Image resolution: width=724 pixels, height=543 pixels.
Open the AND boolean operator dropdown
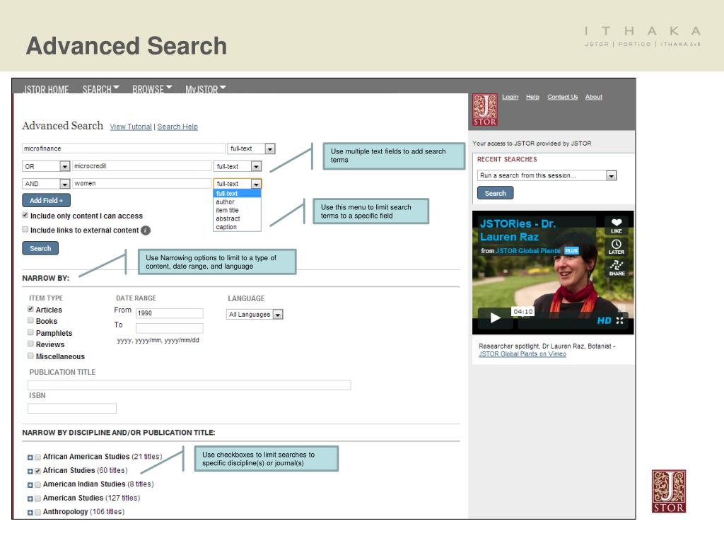(x=46, y=184)
